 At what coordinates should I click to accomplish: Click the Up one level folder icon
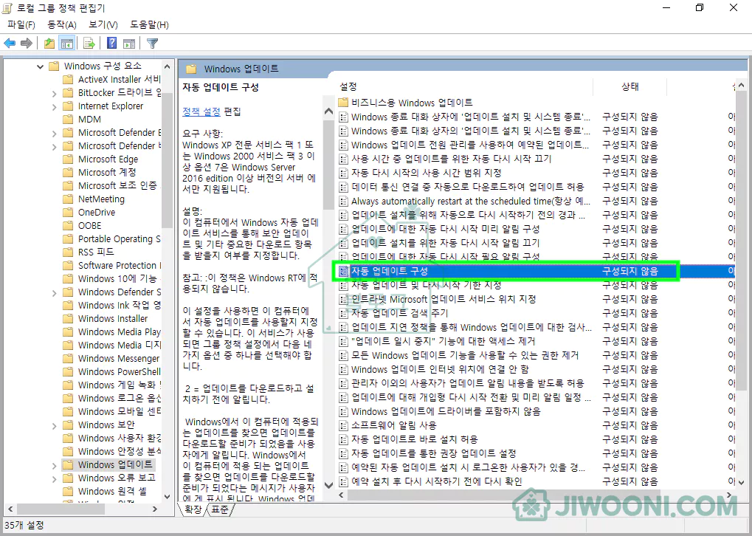pyautogui.click(x=49, y=43)
